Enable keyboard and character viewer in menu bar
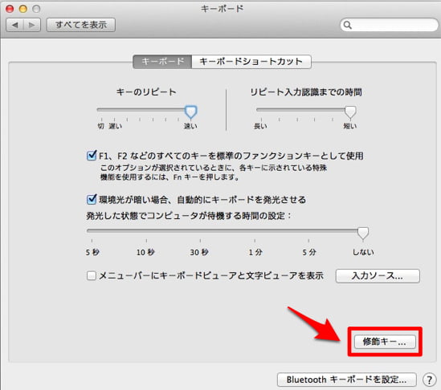This screenshot has width=441, height=390. point(92,275)
